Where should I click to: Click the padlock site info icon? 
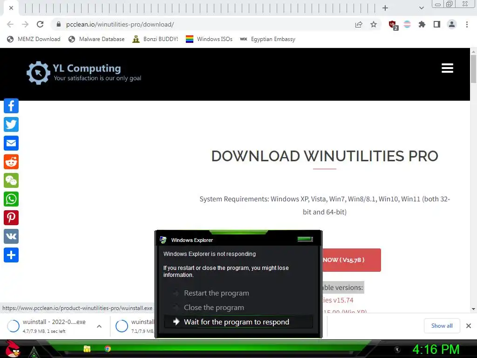point(59,24)
